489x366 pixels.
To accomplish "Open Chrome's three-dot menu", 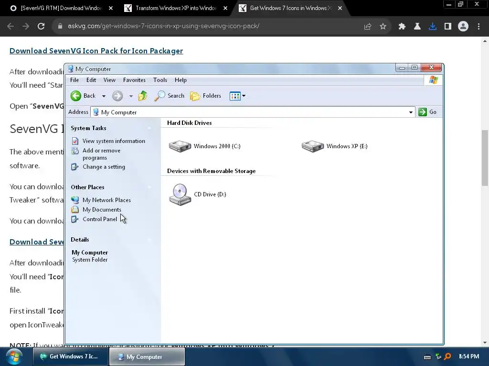I will coord(478,27).
